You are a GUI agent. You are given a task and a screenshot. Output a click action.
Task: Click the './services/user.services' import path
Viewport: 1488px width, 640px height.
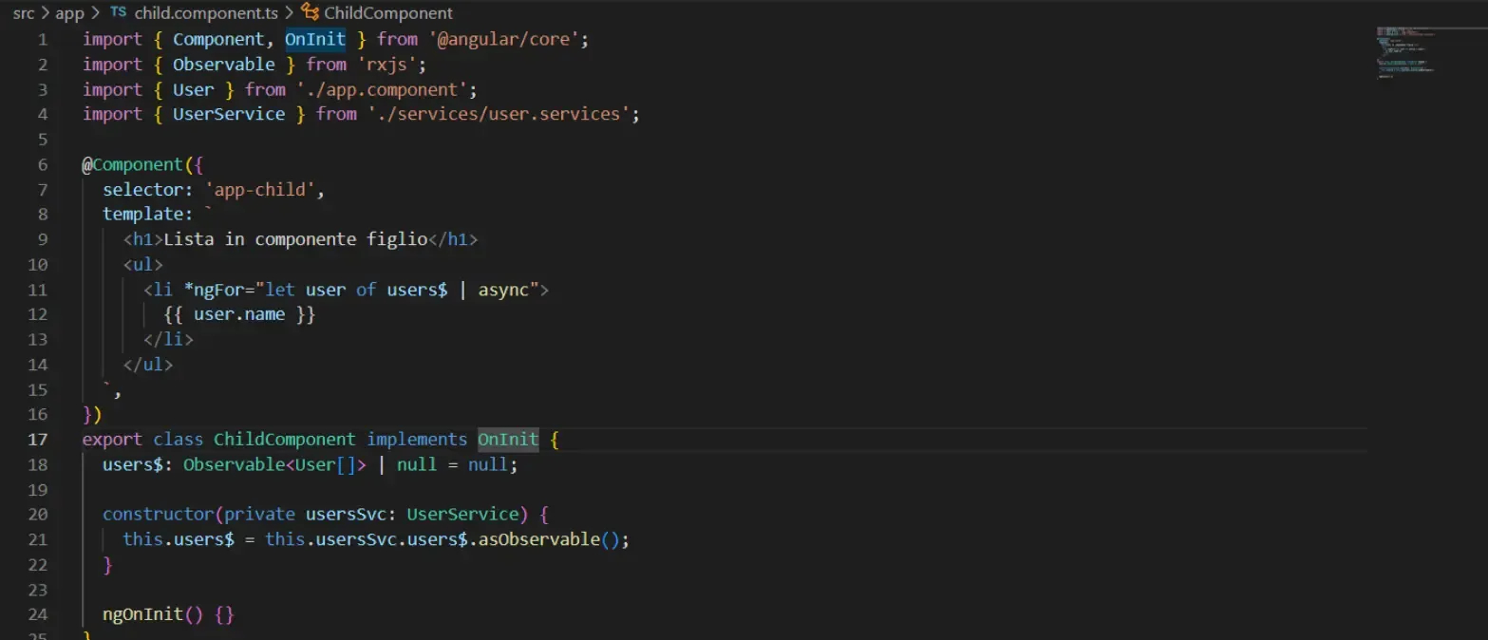coord(500,113)
